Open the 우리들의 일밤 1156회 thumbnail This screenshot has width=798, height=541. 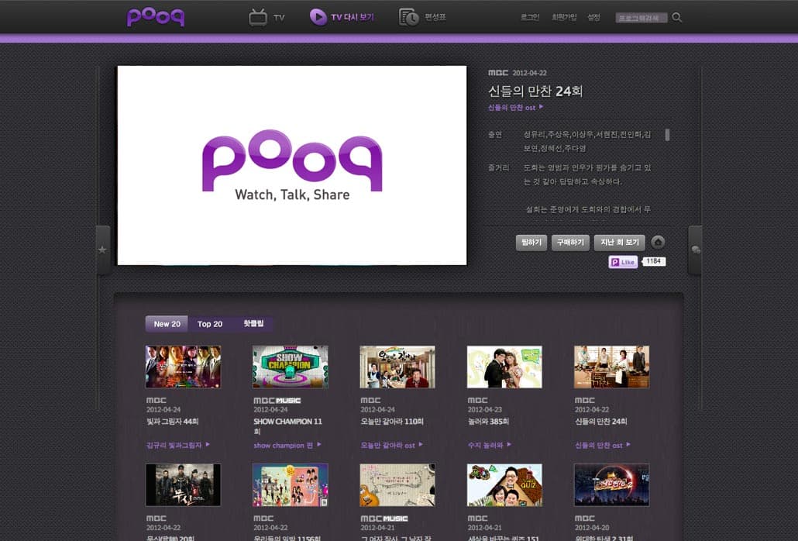(x=291, y=485)
